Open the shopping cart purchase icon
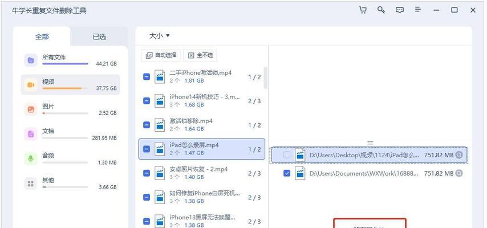 tap(363, 10)
